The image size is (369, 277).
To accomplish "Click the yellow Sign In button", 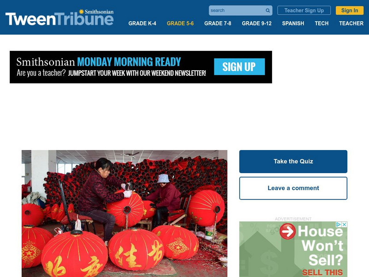I will click(x=350, y=10).
